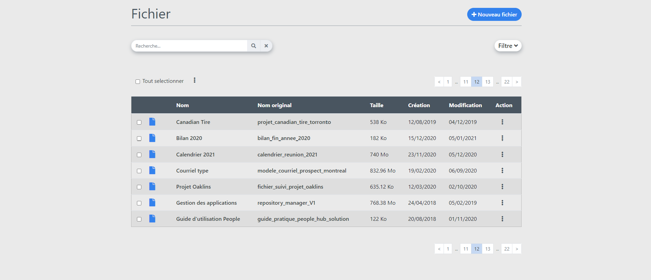651x280 pixels.
Task: Jump to page 22 in top pagination
Action: click(507, 82)
